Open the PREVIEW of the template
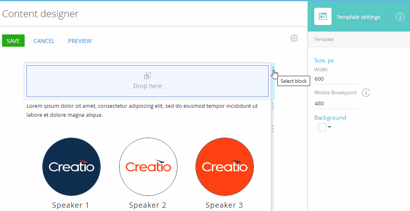Image resolution: width=410 pixels, height=211 pixels. tap(80, 41)
